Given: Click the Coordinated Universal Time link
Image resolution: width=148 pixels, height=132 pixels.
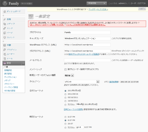Looking at the screenshot, I should [113, 82].
